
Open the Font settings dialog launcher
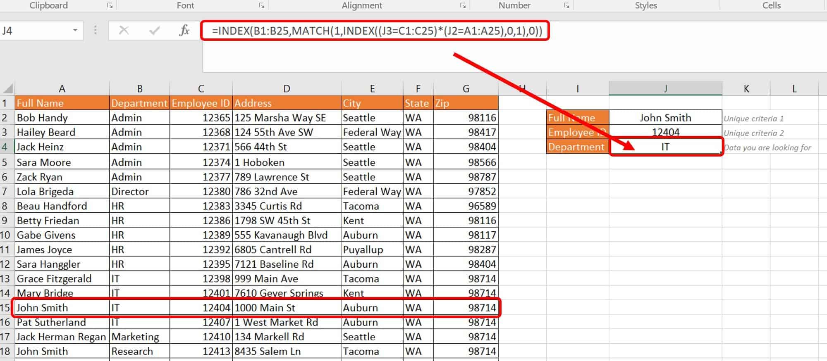(261, 5)
